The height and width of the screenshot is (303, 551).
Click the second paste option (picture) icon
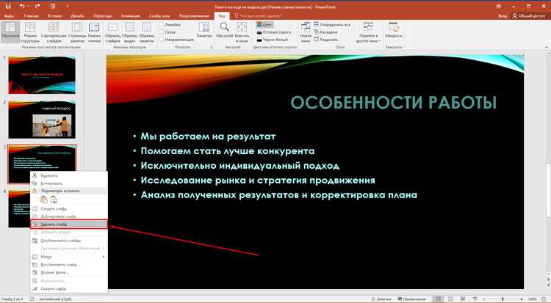coord(54,200)
